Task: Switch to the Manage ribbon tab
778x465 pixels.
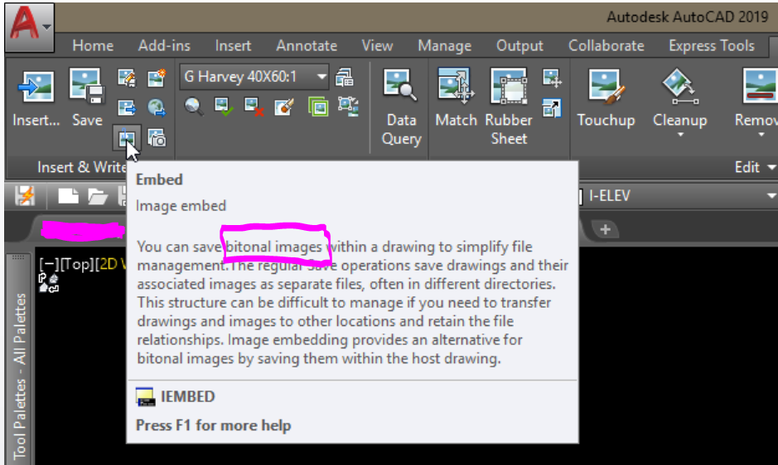Action: click(x=445, y=46)
